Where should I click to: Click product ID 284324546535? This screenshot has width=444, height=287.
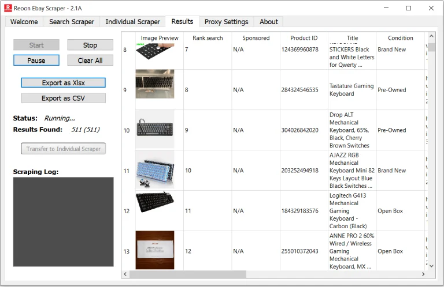(299, 90)
